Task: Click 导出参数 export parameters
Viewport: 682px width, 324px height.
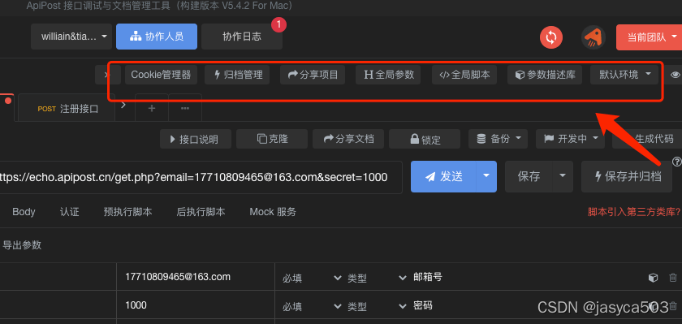Action: coord(22,245)
